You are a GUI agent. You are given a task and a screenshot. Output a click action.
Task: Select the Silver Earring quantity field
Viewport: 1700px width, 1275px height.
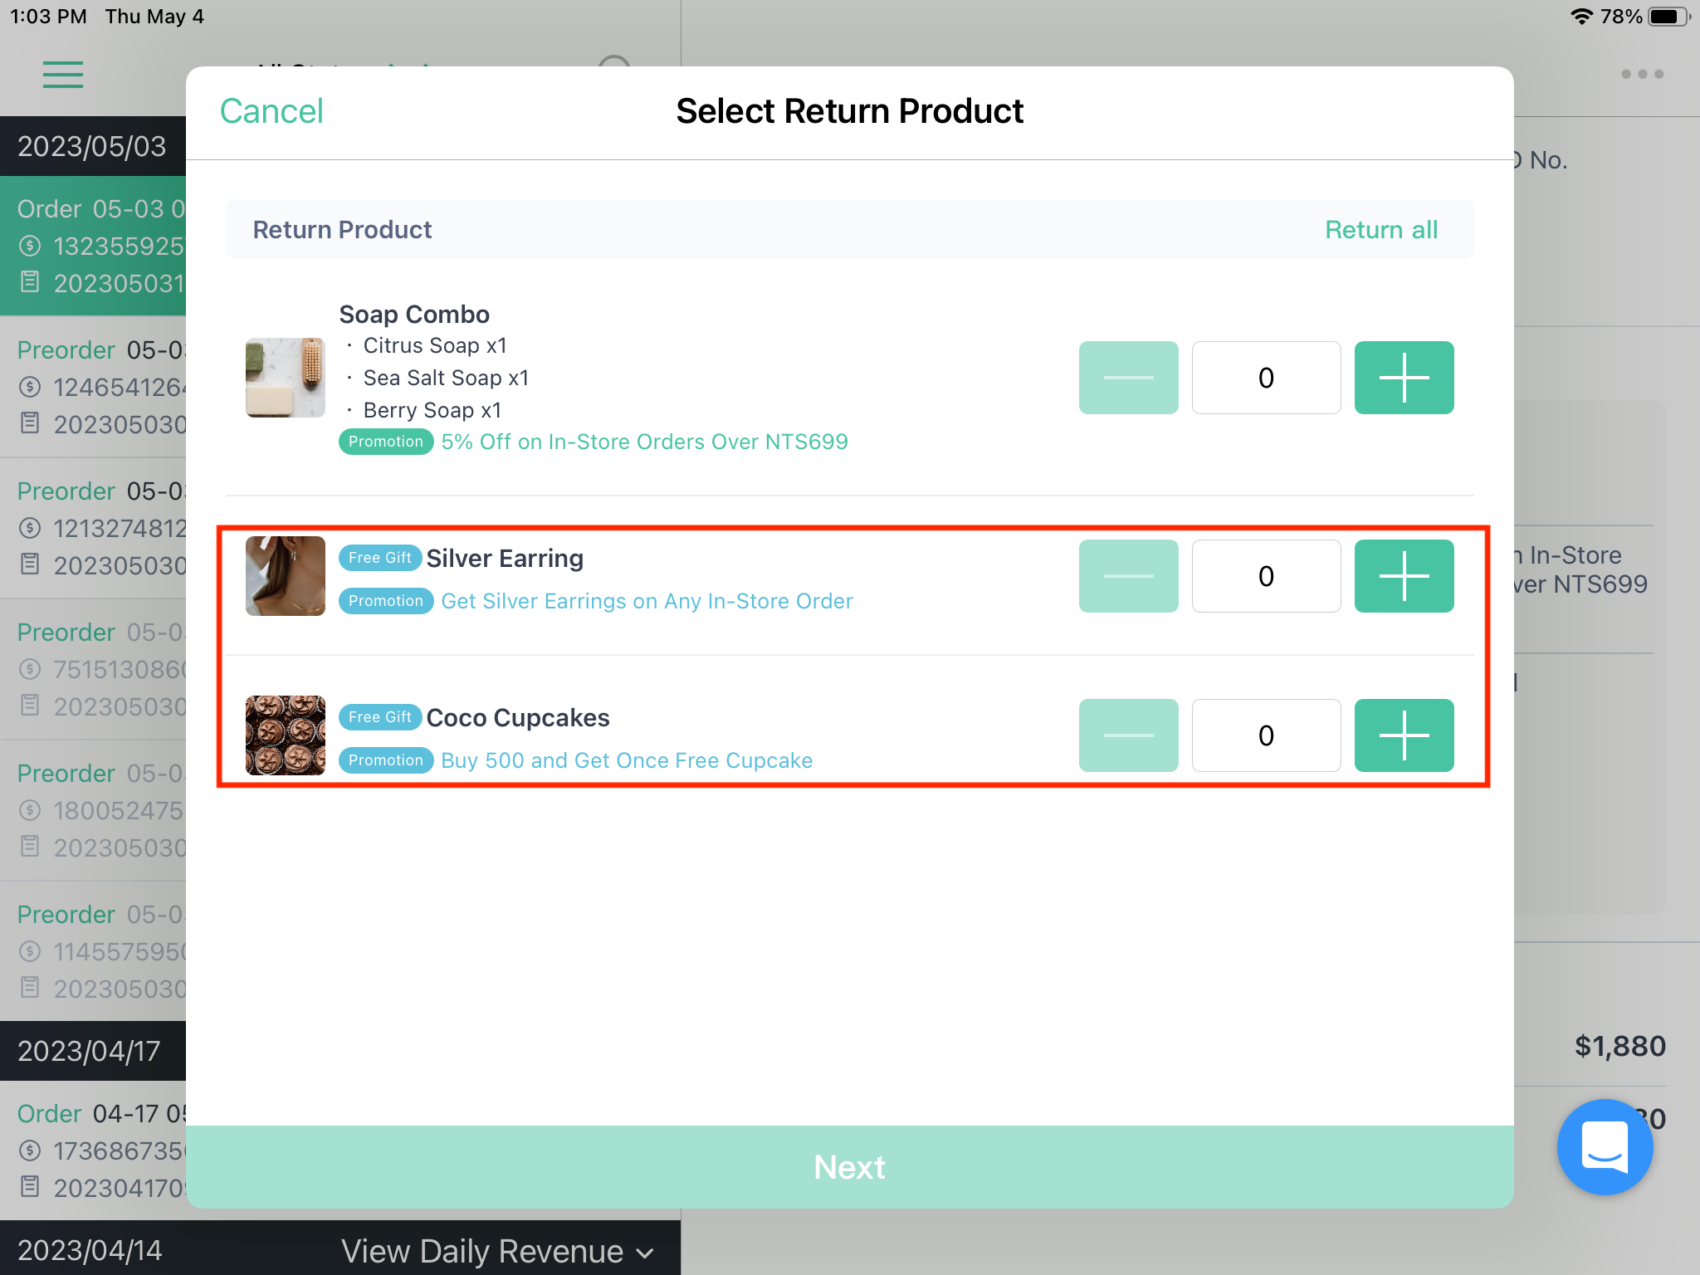(1266, 576)
